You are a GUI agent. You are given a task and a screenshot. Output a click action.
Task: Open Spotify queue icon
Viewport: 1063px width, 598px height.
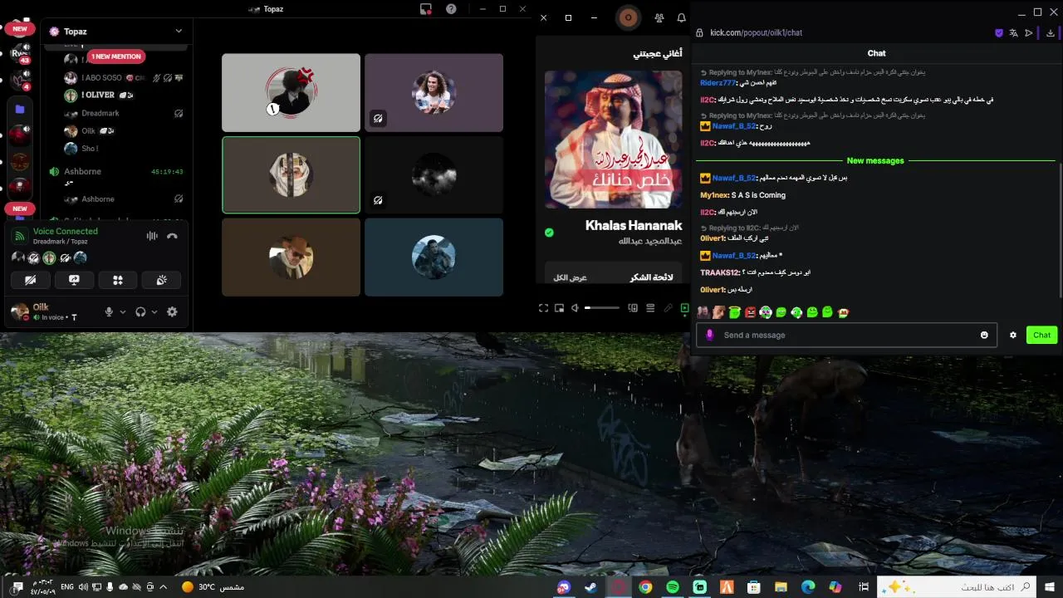click(x=650, y=308)
